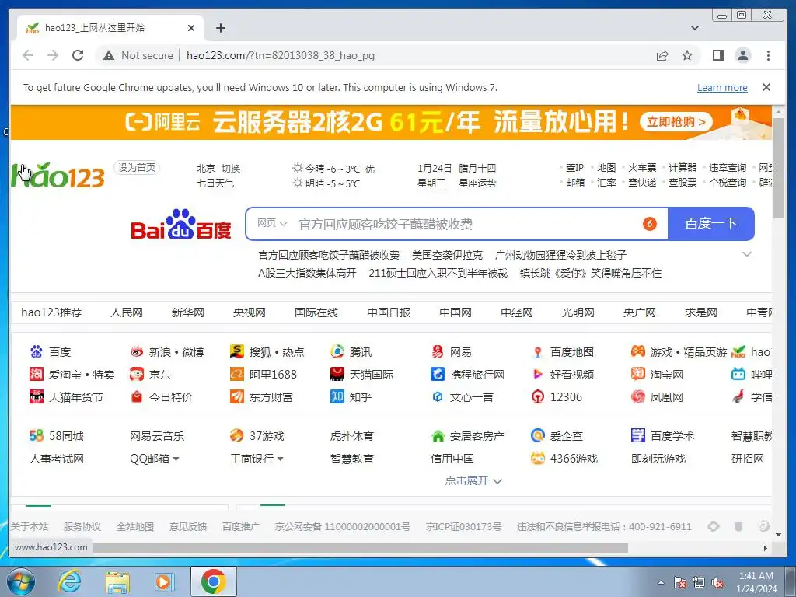Open the 计算器 tool link

coord(683,168)
